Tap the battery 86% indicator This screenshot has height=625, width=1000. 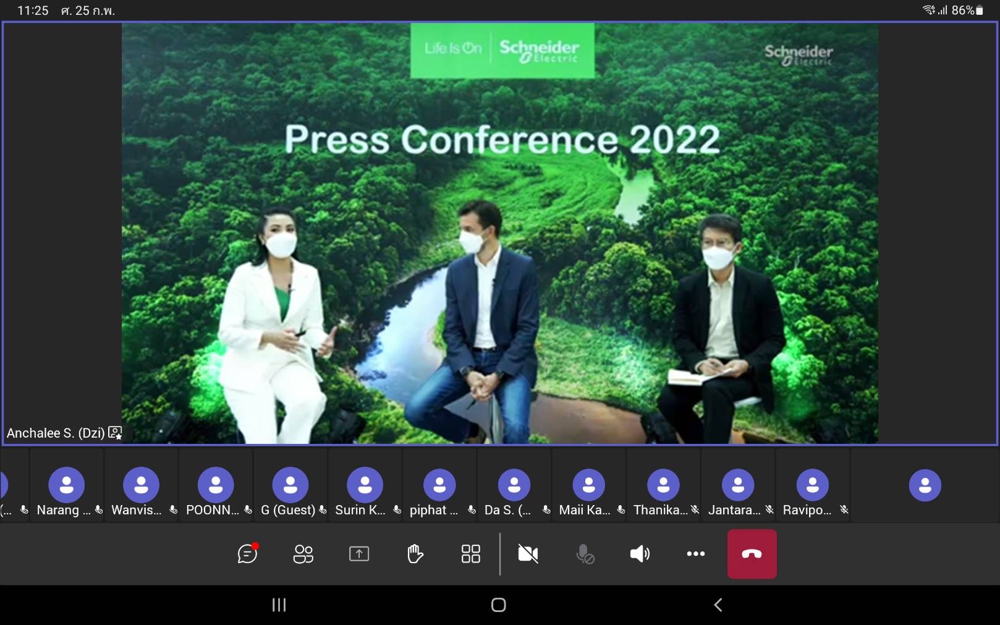point(967,10)
